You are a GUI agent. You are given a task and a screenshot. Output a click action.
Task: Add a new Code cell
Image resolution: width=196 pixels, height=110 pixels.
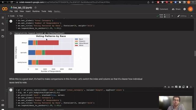[x=11, y=16]
